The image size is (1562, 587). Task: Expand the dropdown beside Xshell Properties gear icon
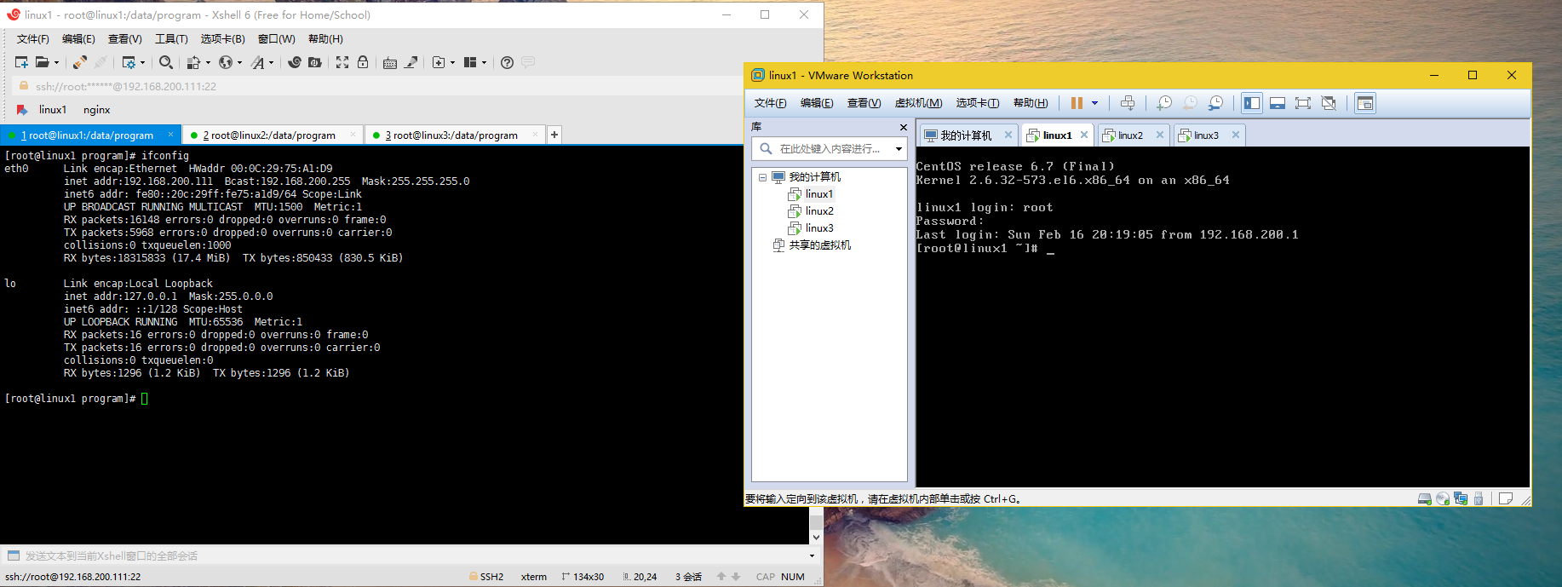click(x=142, y=62)
